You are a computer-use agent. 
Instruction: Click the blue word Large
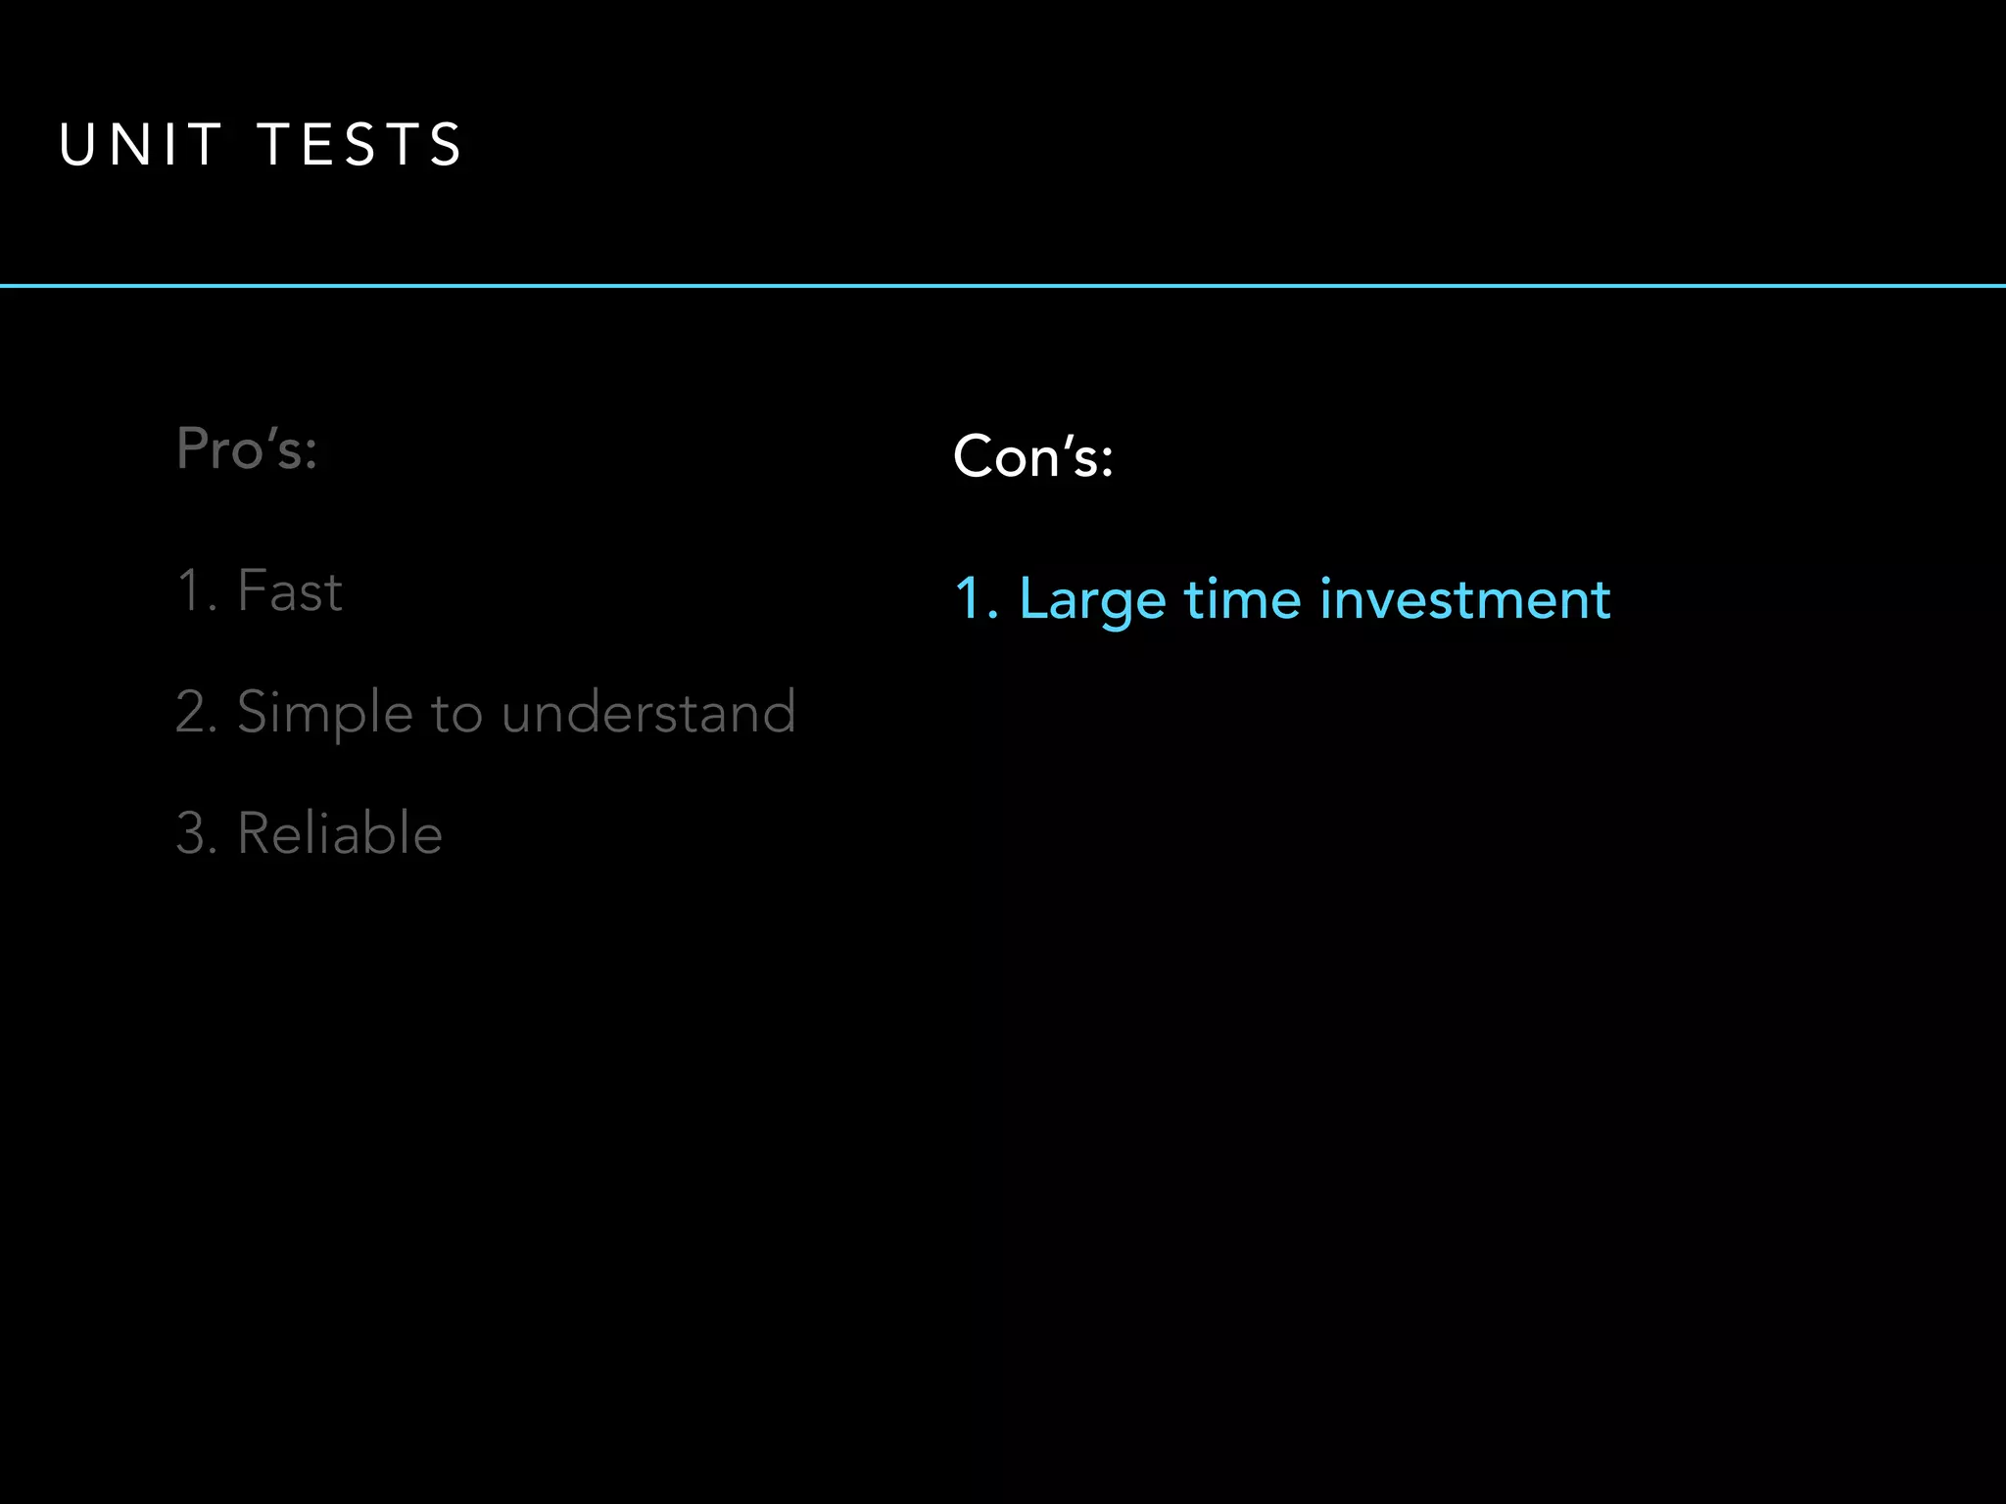point(1092,599)
